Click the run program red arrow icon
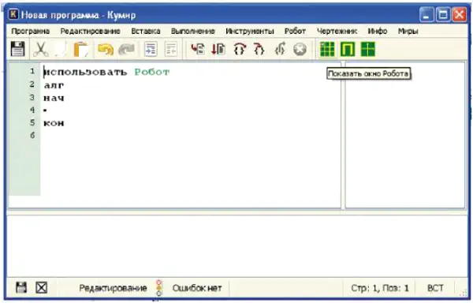Image resolution: width=473 pixels, height=303 pixels. click(x=198, y=49)
